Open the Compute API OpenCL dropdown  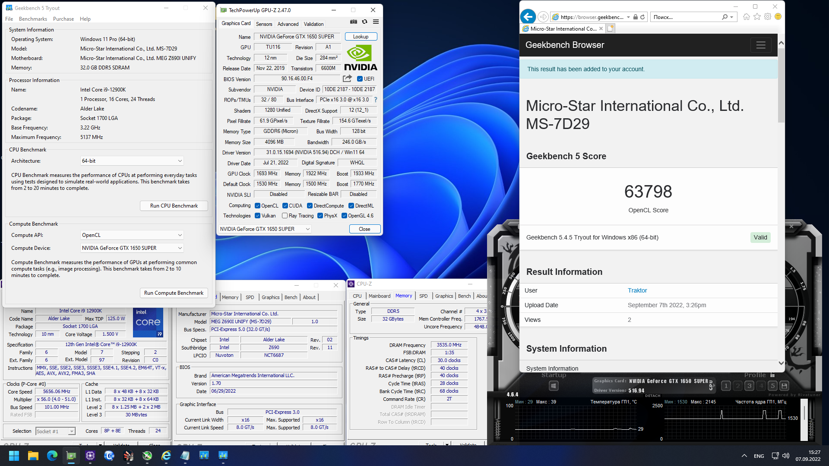(x=132, y=235)
